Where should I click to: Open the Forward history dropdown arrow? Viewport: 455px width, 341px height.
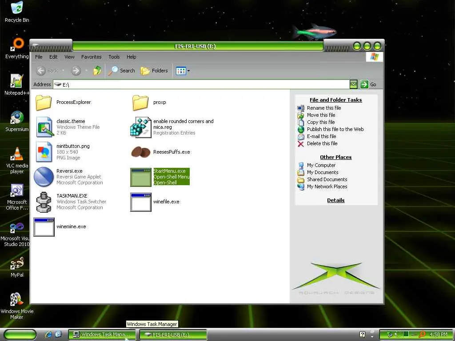point(86,71)
